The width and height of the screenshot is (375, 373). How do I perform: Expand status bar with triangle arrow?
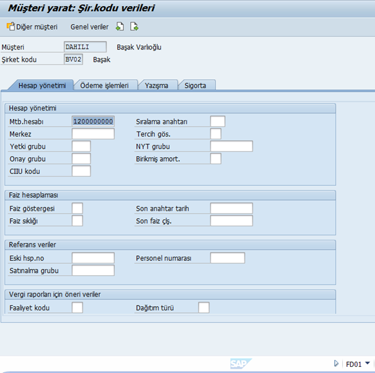(336, 364)
